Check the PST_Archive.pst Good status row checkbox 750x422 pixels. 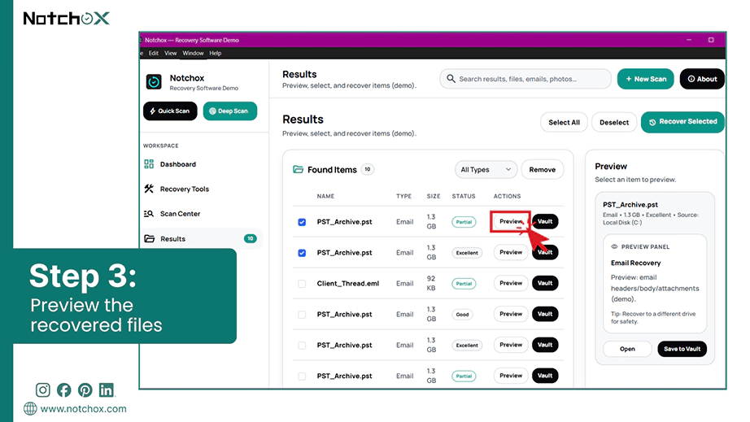(302, 315)
